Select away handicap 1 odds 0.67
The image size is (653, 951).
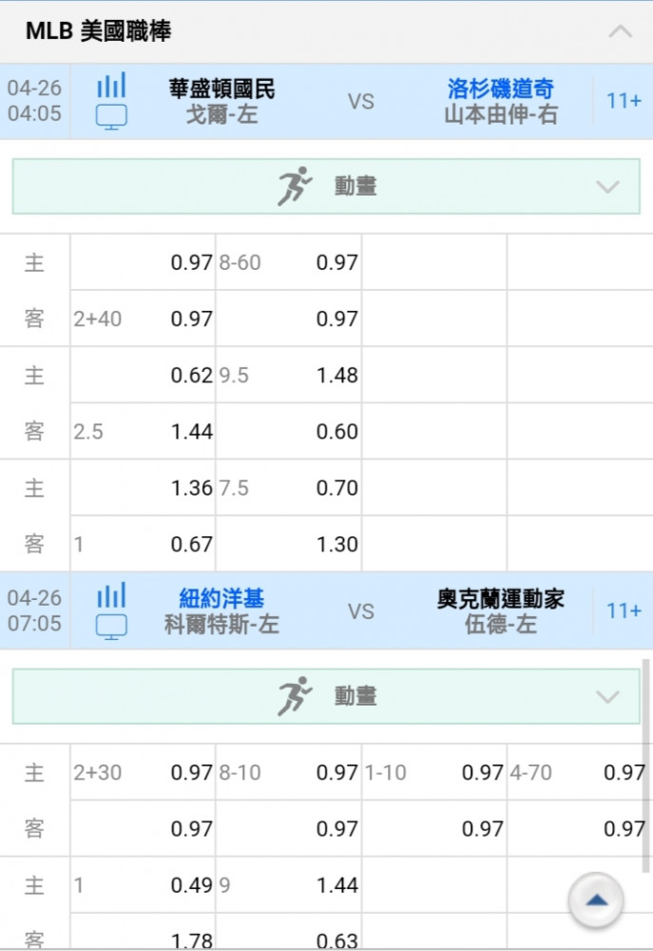[x=192, y=545]
